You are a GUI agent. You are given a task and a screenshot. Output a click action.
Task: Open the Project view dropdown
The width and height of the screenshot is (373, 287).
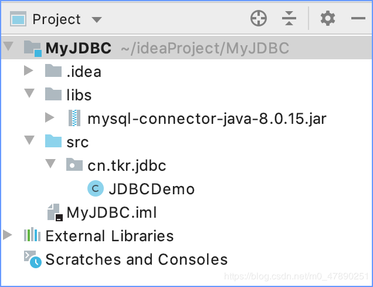tap(97, 19)
